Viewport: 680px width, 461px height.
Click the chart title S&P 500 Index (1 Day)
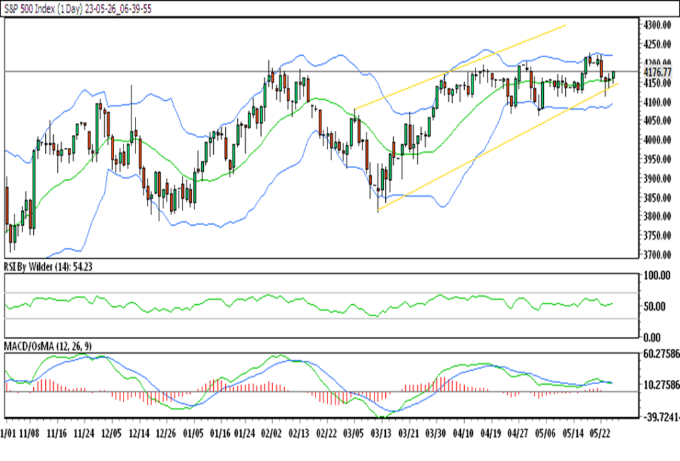pos(43,9)
